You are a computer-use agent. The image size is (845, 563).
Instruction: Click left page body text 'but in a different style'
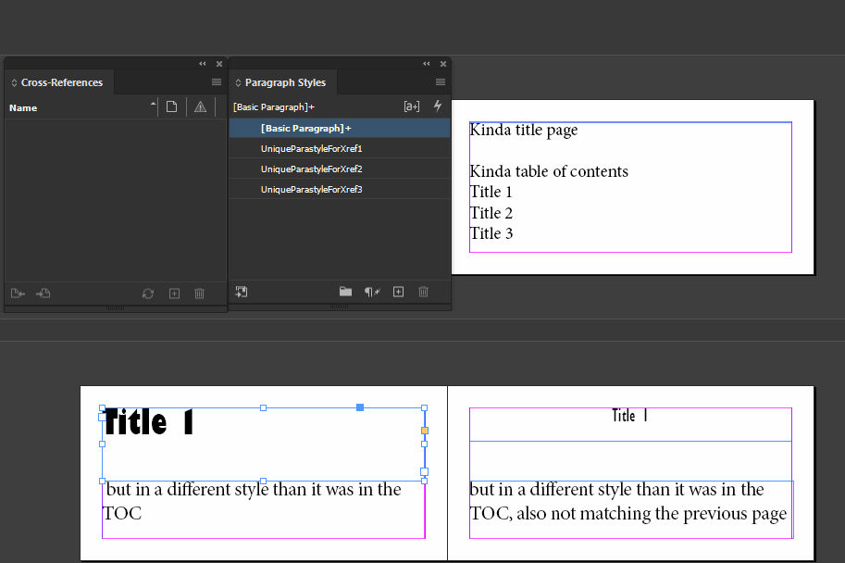point(188,489)
